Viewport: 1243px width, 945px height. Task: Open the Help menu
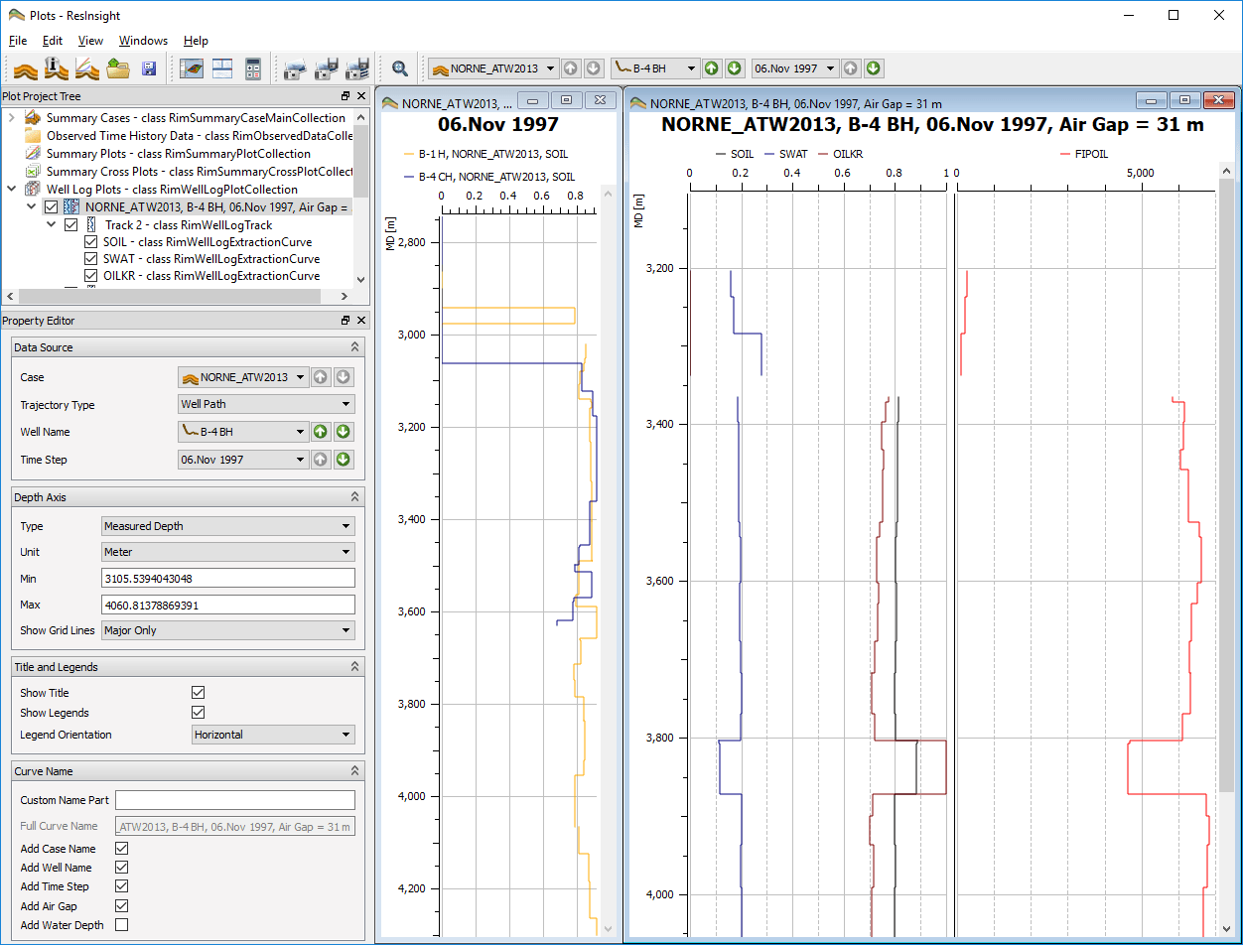197,41
